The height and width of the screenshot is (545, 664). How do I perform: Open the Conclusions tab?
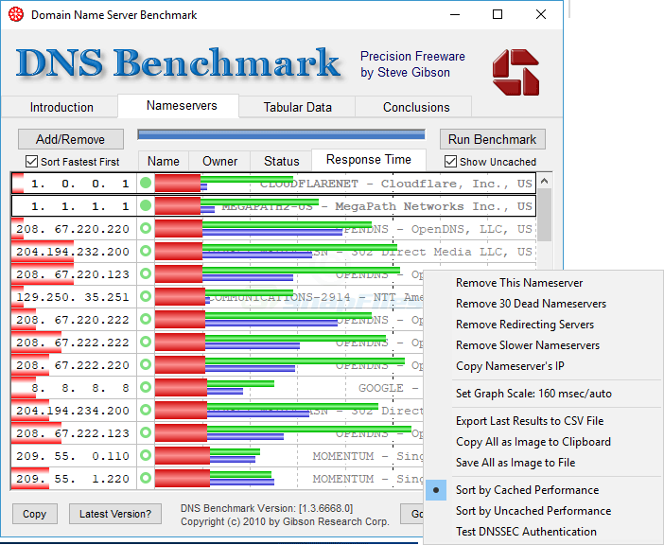pyautogui.click(x=416, y=107)
